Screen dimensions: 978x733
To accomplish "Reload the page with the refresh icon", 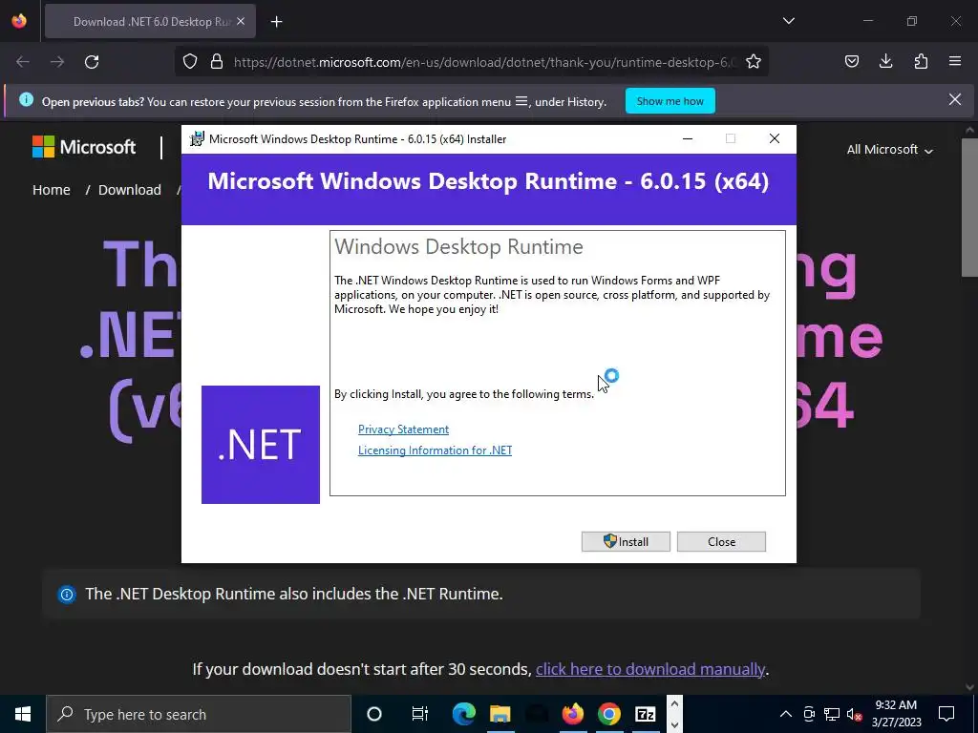I will click(92, 62).
